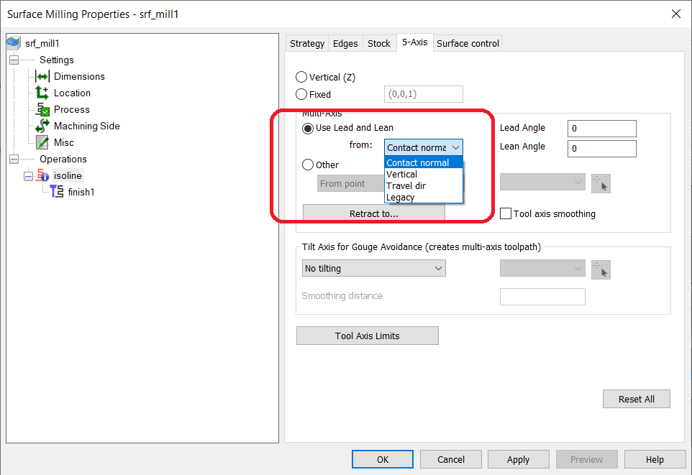Click the Lead Angle input field

pos(601,128)
